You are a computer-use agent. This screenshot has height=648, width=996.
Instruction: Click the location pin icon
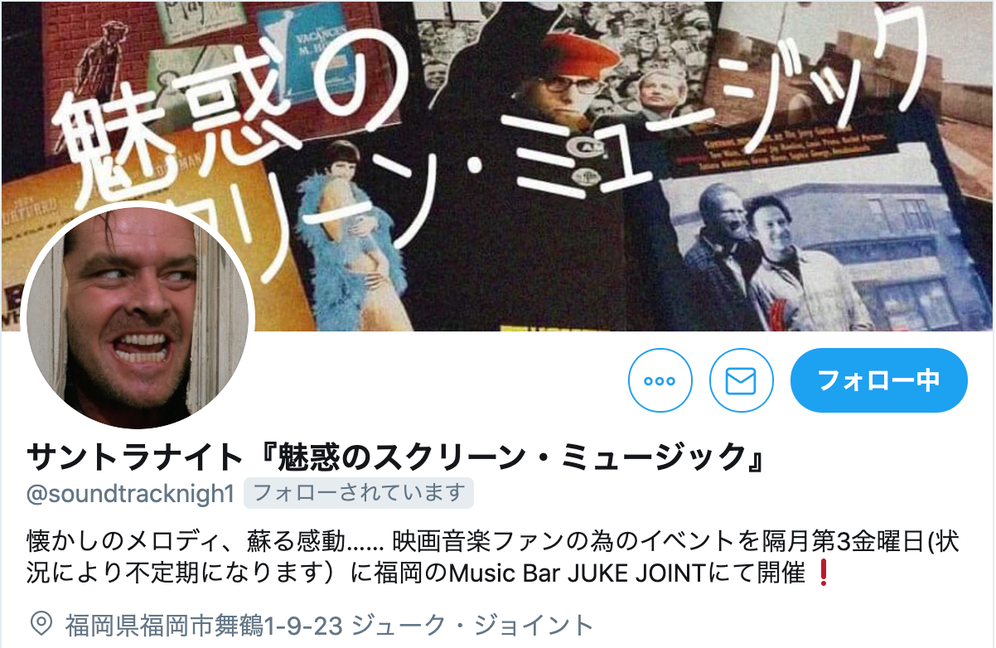41,623
